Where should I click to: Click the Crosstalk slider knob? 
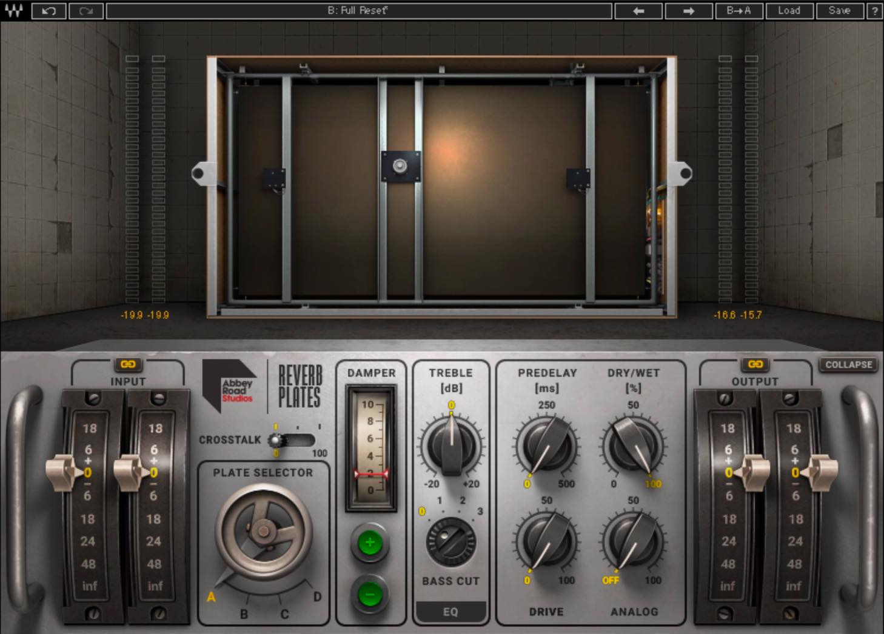(x=276, y=440)
